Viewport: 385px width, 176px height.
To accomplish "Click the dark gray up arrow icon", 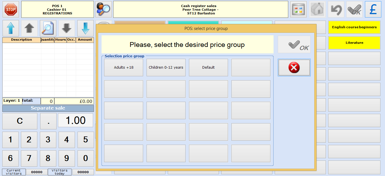I will 29,28.
